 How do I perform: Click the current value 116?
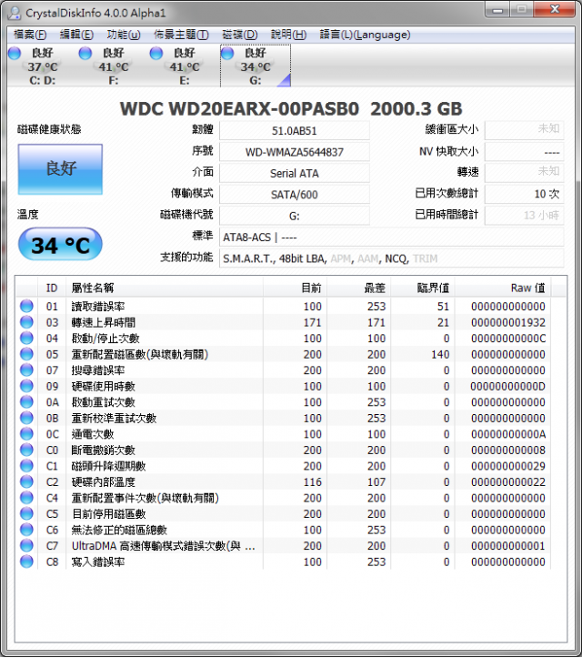click(x=313, y=481)
